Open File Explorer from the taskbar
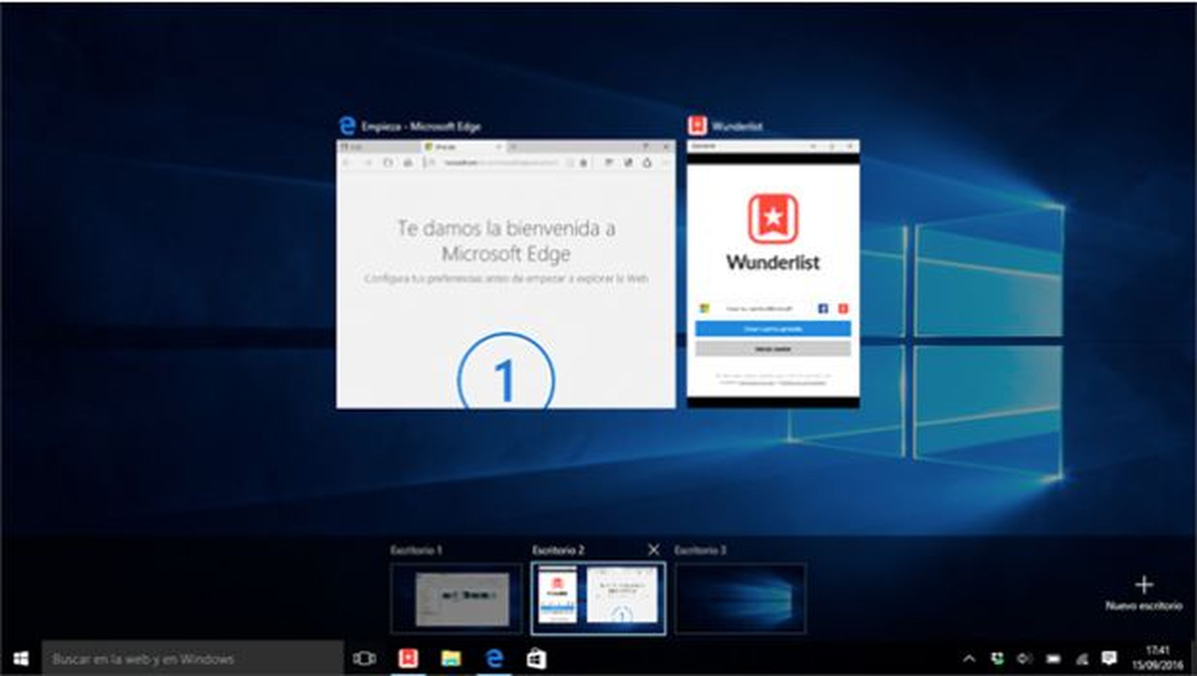This screenshot has height=676, width=1197. click(451, 658)
